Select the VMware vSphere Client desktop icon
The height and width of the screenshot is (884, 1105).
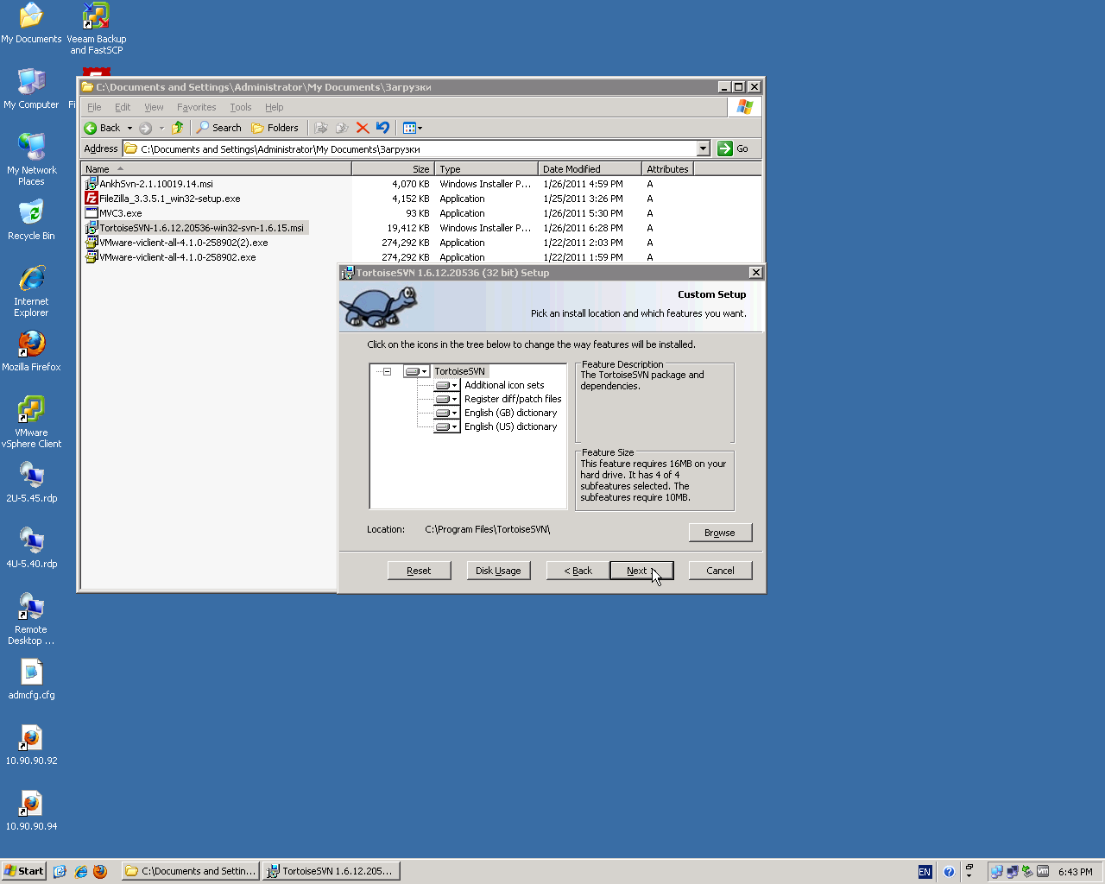pyautogui.click(x=31, y=422)
